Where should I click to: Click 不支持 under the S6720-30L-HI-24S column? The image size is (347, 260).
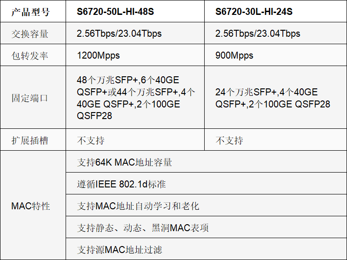[x=229, y=140]
